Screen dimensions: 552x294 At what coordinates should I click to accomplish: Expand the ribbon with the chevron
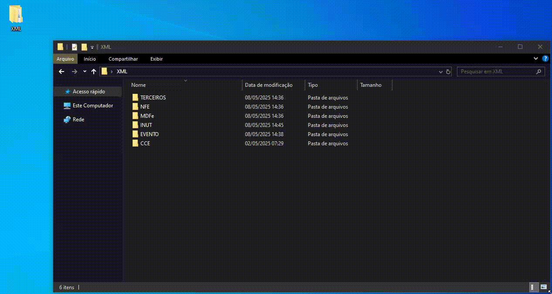536,58
